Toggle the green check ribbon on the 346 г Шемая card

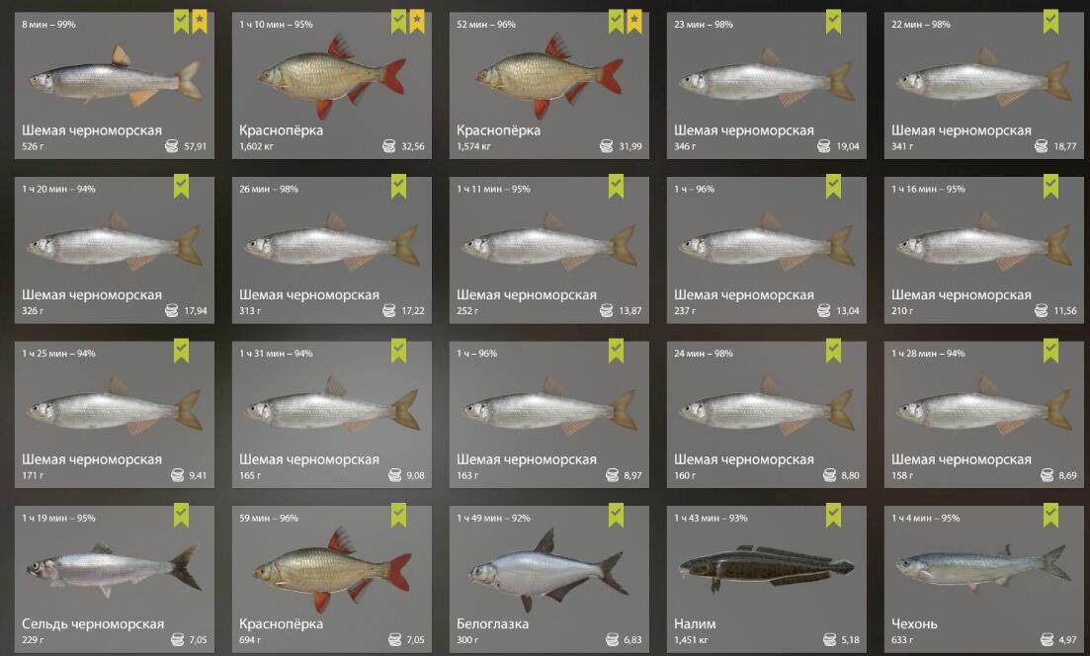pyautogui.click(x=833, y=22)
